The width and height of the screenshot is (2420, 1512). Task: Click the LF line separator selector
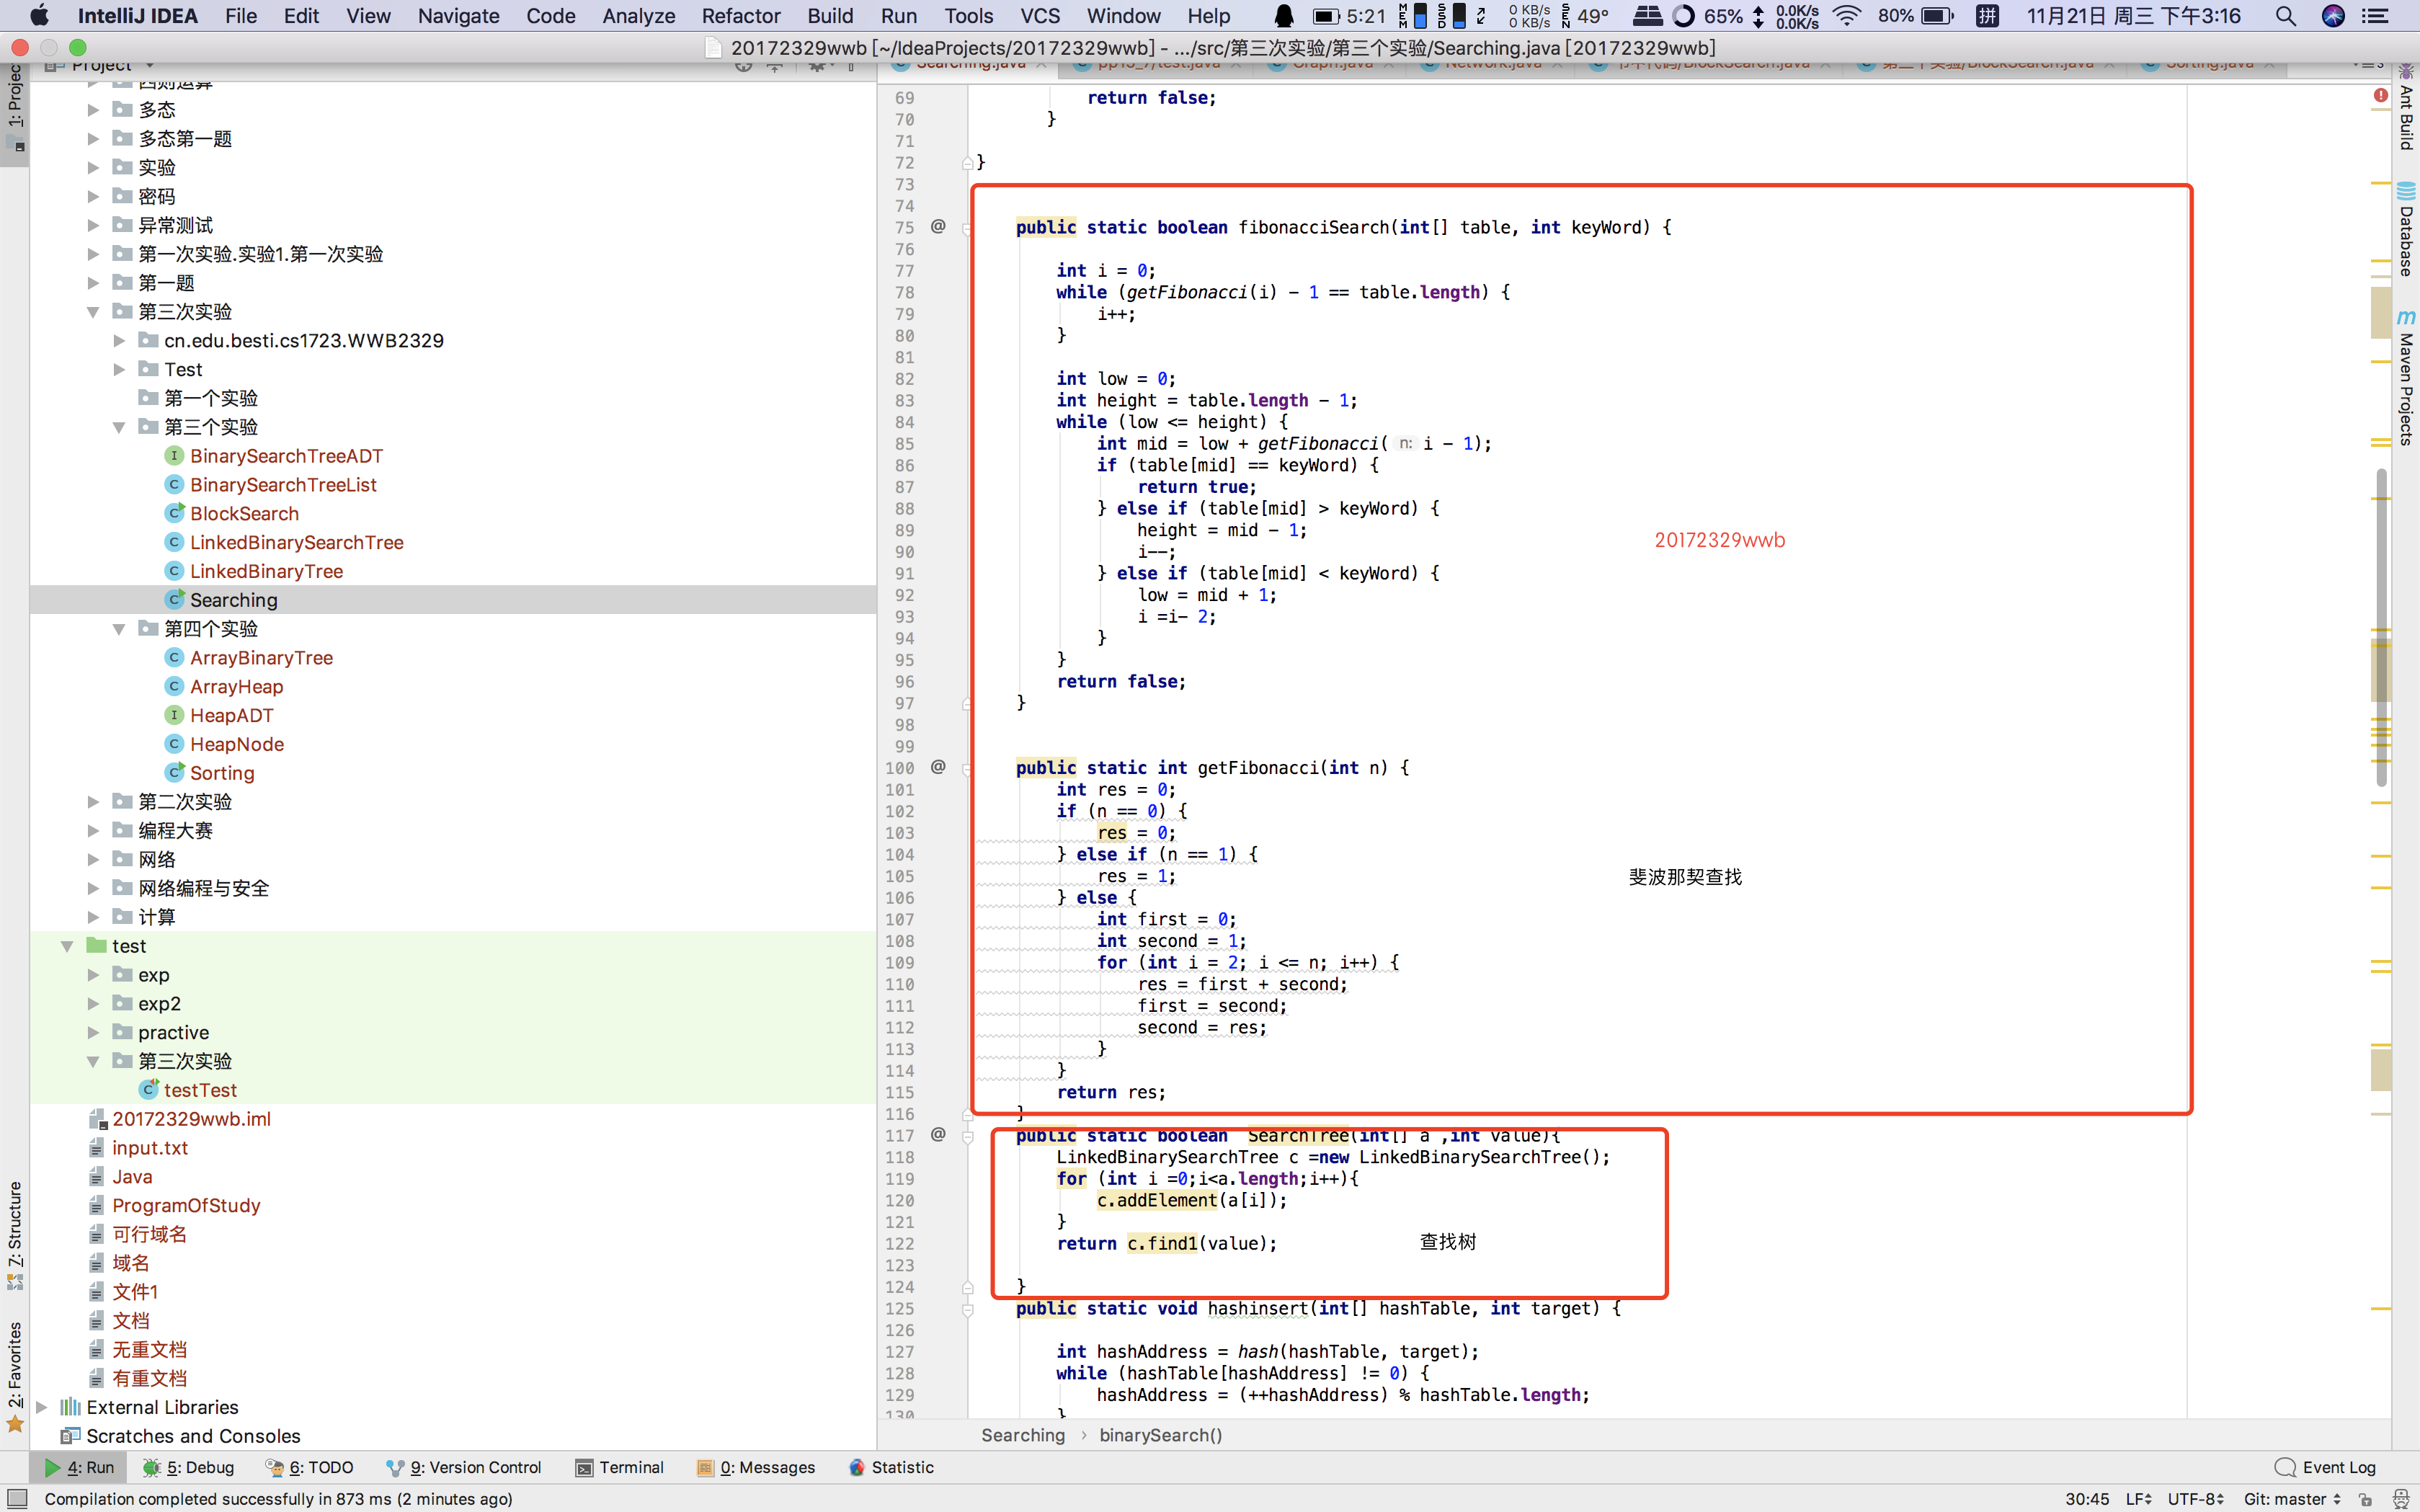coord(2138,1499)
